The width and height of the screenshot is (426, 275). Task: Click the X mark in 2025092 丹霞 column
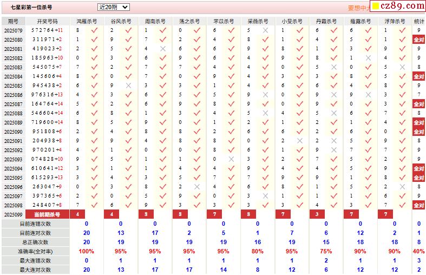click(x=334, y=150)
